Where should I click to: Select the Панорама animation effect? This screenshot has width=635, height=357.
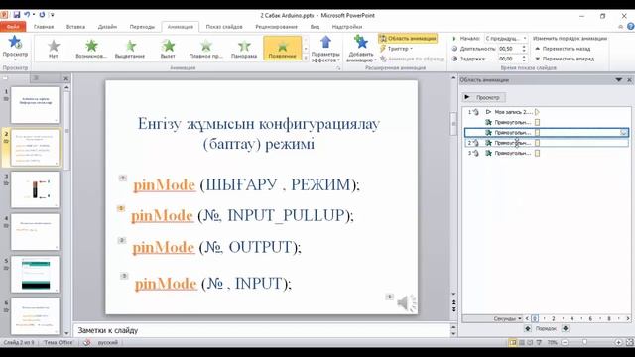tap(244, 49)
